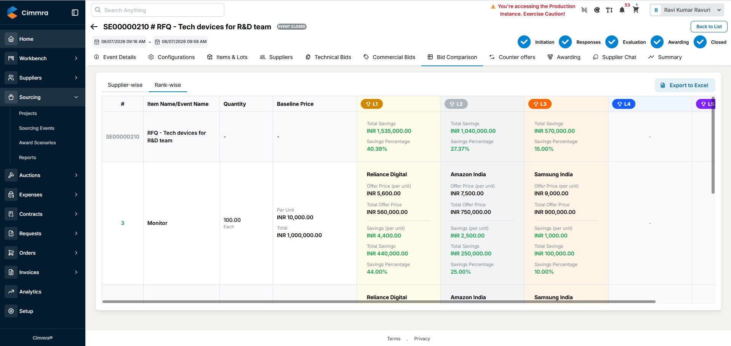The width and height of the screenshot is (731, 346).
Task: Click the end date calendar icon
Action: pos(157,42)
